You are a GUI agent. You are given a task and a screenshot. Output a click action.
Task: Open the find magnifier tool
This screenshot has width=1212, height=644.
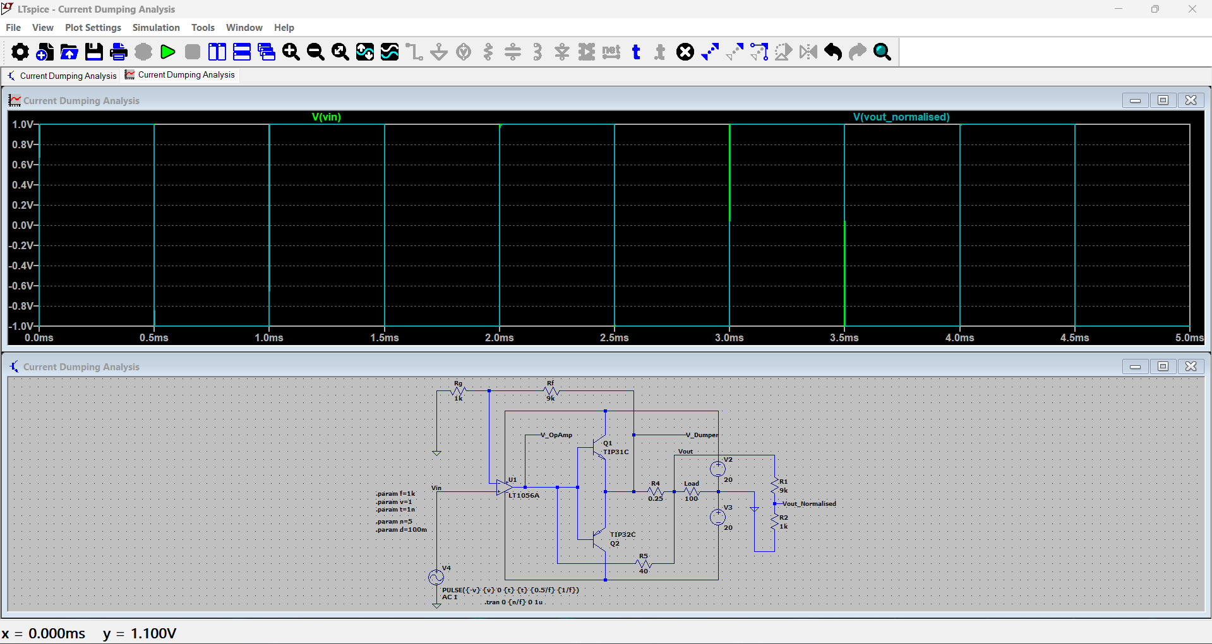pos(882,52)
